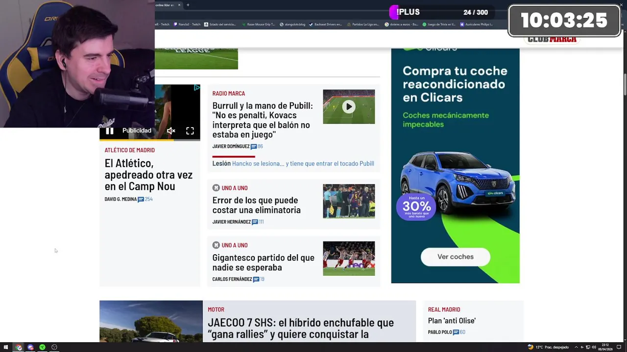Click Uno a Uno icon above 'Error de los que puede'
The height and width of the screenshot is (352, 627).
tap(216, 188)
